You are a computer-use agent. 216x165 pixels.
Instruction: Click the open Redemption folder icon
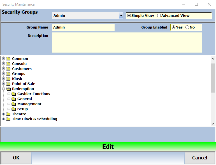click(x=8, y=89)
